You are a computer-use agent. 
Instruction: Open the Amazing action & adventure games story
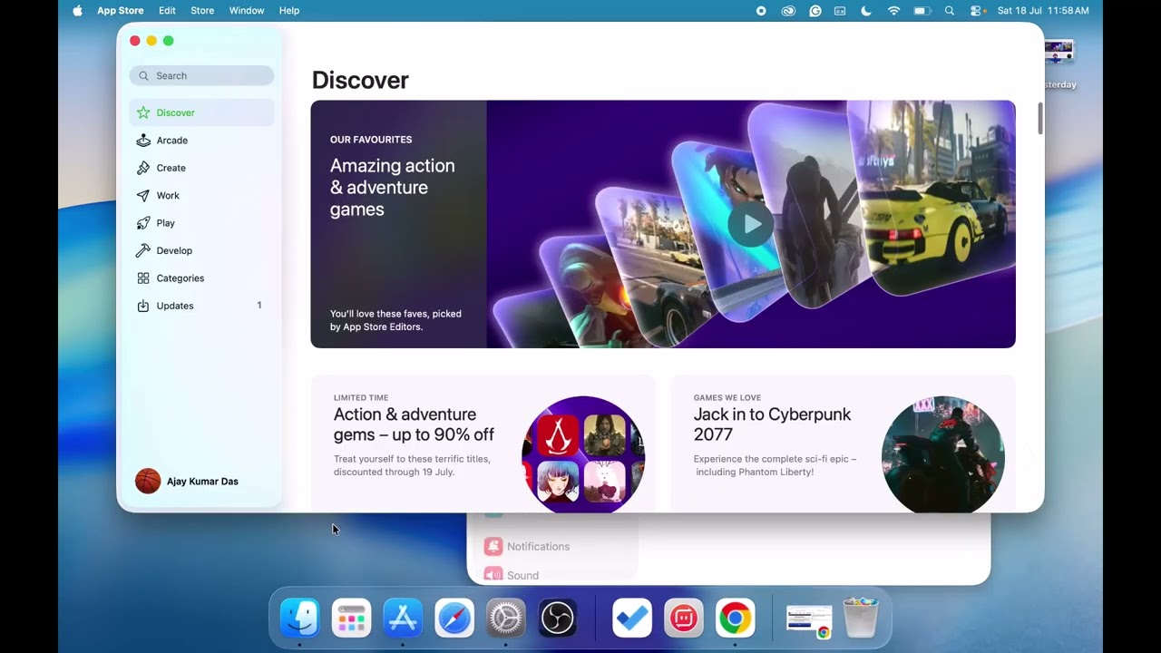point(663,224)
